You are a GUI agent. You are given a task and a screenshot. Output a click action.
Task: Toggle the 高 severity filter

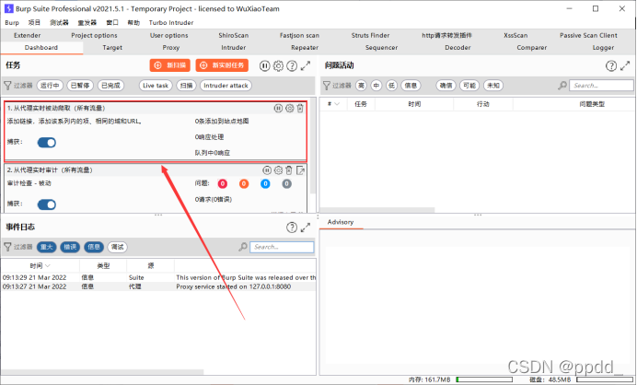click(361, 86)
